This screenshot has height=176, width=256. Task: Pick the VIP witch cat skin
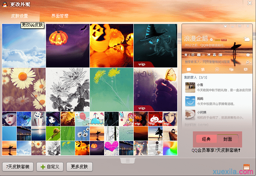pos(155,45)
